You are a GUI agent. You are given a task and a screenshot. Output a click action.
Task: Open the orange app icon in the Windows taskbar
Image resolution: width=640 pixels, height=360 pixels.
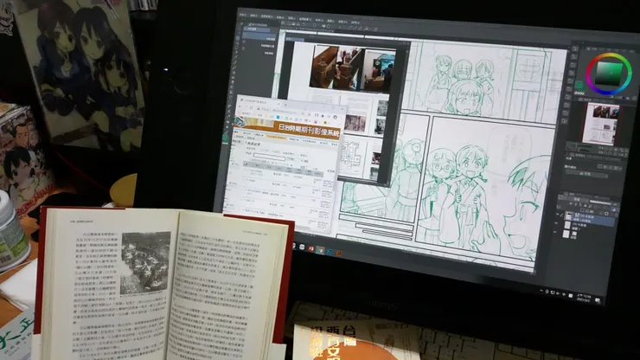click(339, 253)
